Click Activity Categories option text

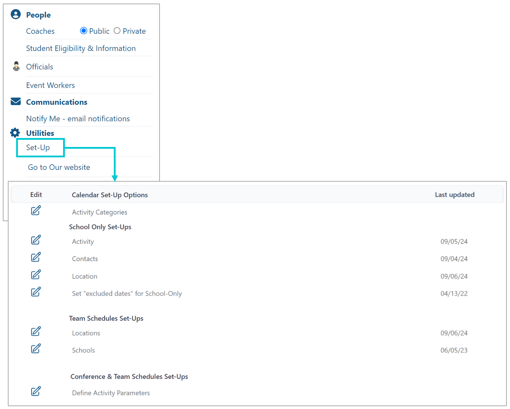tap(100, 212)
